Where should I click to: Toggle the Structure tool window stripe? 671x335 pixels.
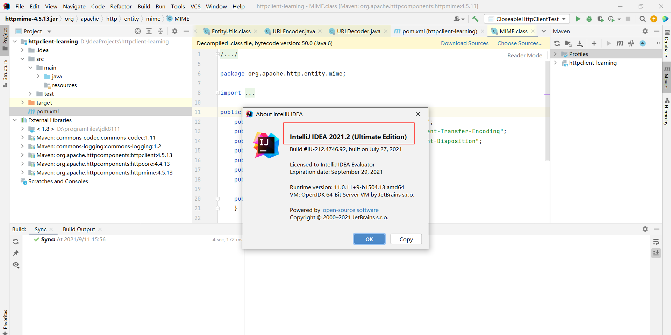coord(5,73)
